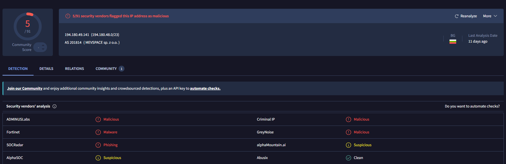Image resolution: width=506 pixels, height=164 pixels.
Task: Click the Last Analysis Date label
Action: click(483, 36)
